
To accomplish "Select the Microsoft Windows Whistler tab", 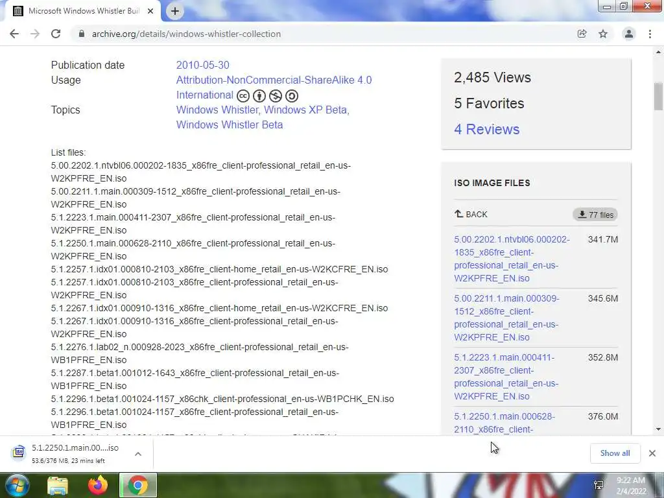I will 84,11.
